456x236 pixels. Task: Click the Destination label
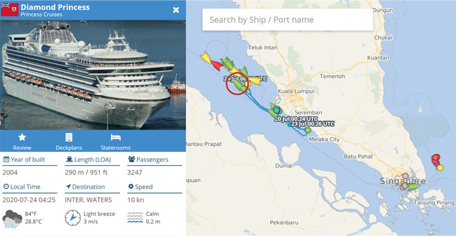(88, 187)
